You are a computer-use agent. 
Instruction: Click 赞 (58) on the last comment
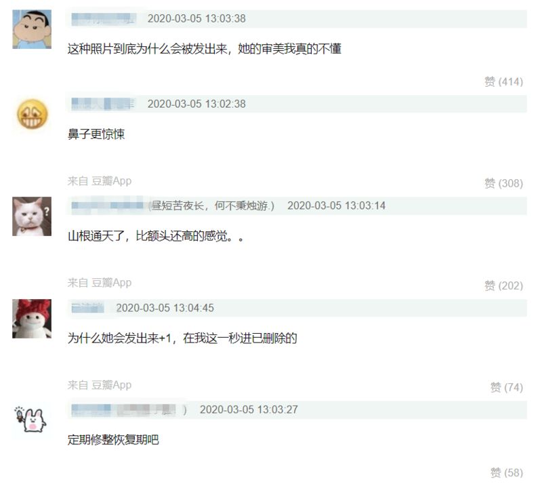pyautogui.click(x=506, y=472)
